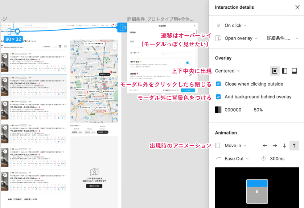Click the blue submit button in modal
Screen dimensions: 304x208
pyautogui.click(x=188, y=90)
